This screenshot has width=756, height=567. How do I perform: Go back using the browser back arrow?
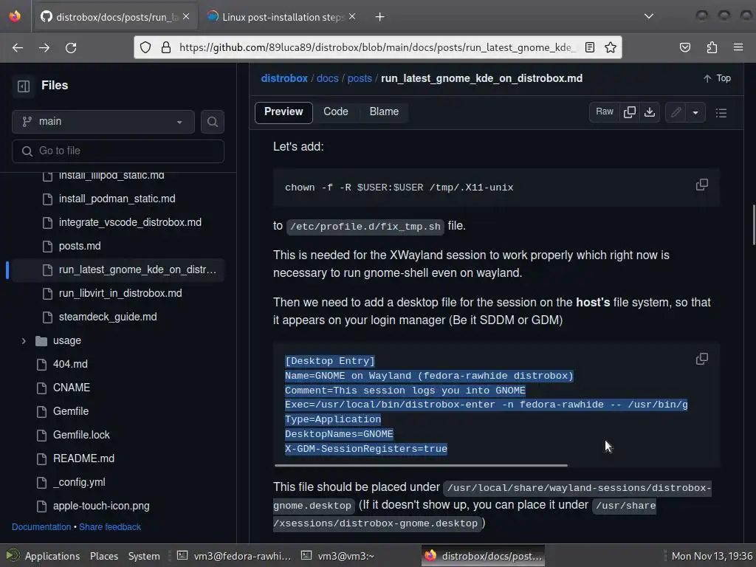(x=18, y=48)
